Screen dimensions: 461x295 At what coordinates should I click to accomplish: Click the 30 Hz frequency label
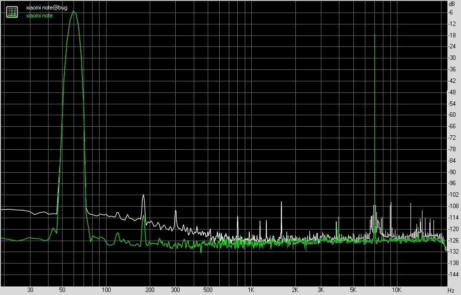[30, 290]
